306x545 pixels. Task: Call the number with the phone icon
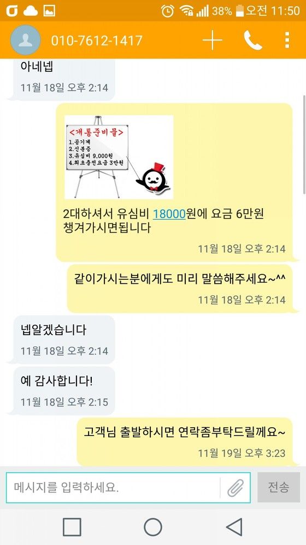(253, 41)
